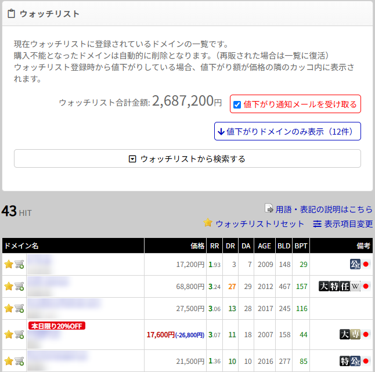Image resolution: width=375 pixels, height=372 pixels.
Task: Add 68,800円 domain to cart
Action: 19,286
